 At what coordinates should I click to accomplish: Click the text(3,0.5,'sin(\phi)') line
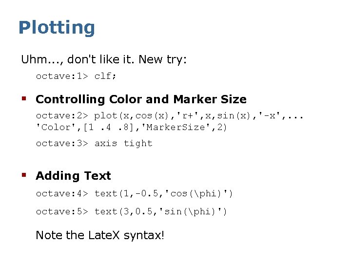click(x=132, y=211)
